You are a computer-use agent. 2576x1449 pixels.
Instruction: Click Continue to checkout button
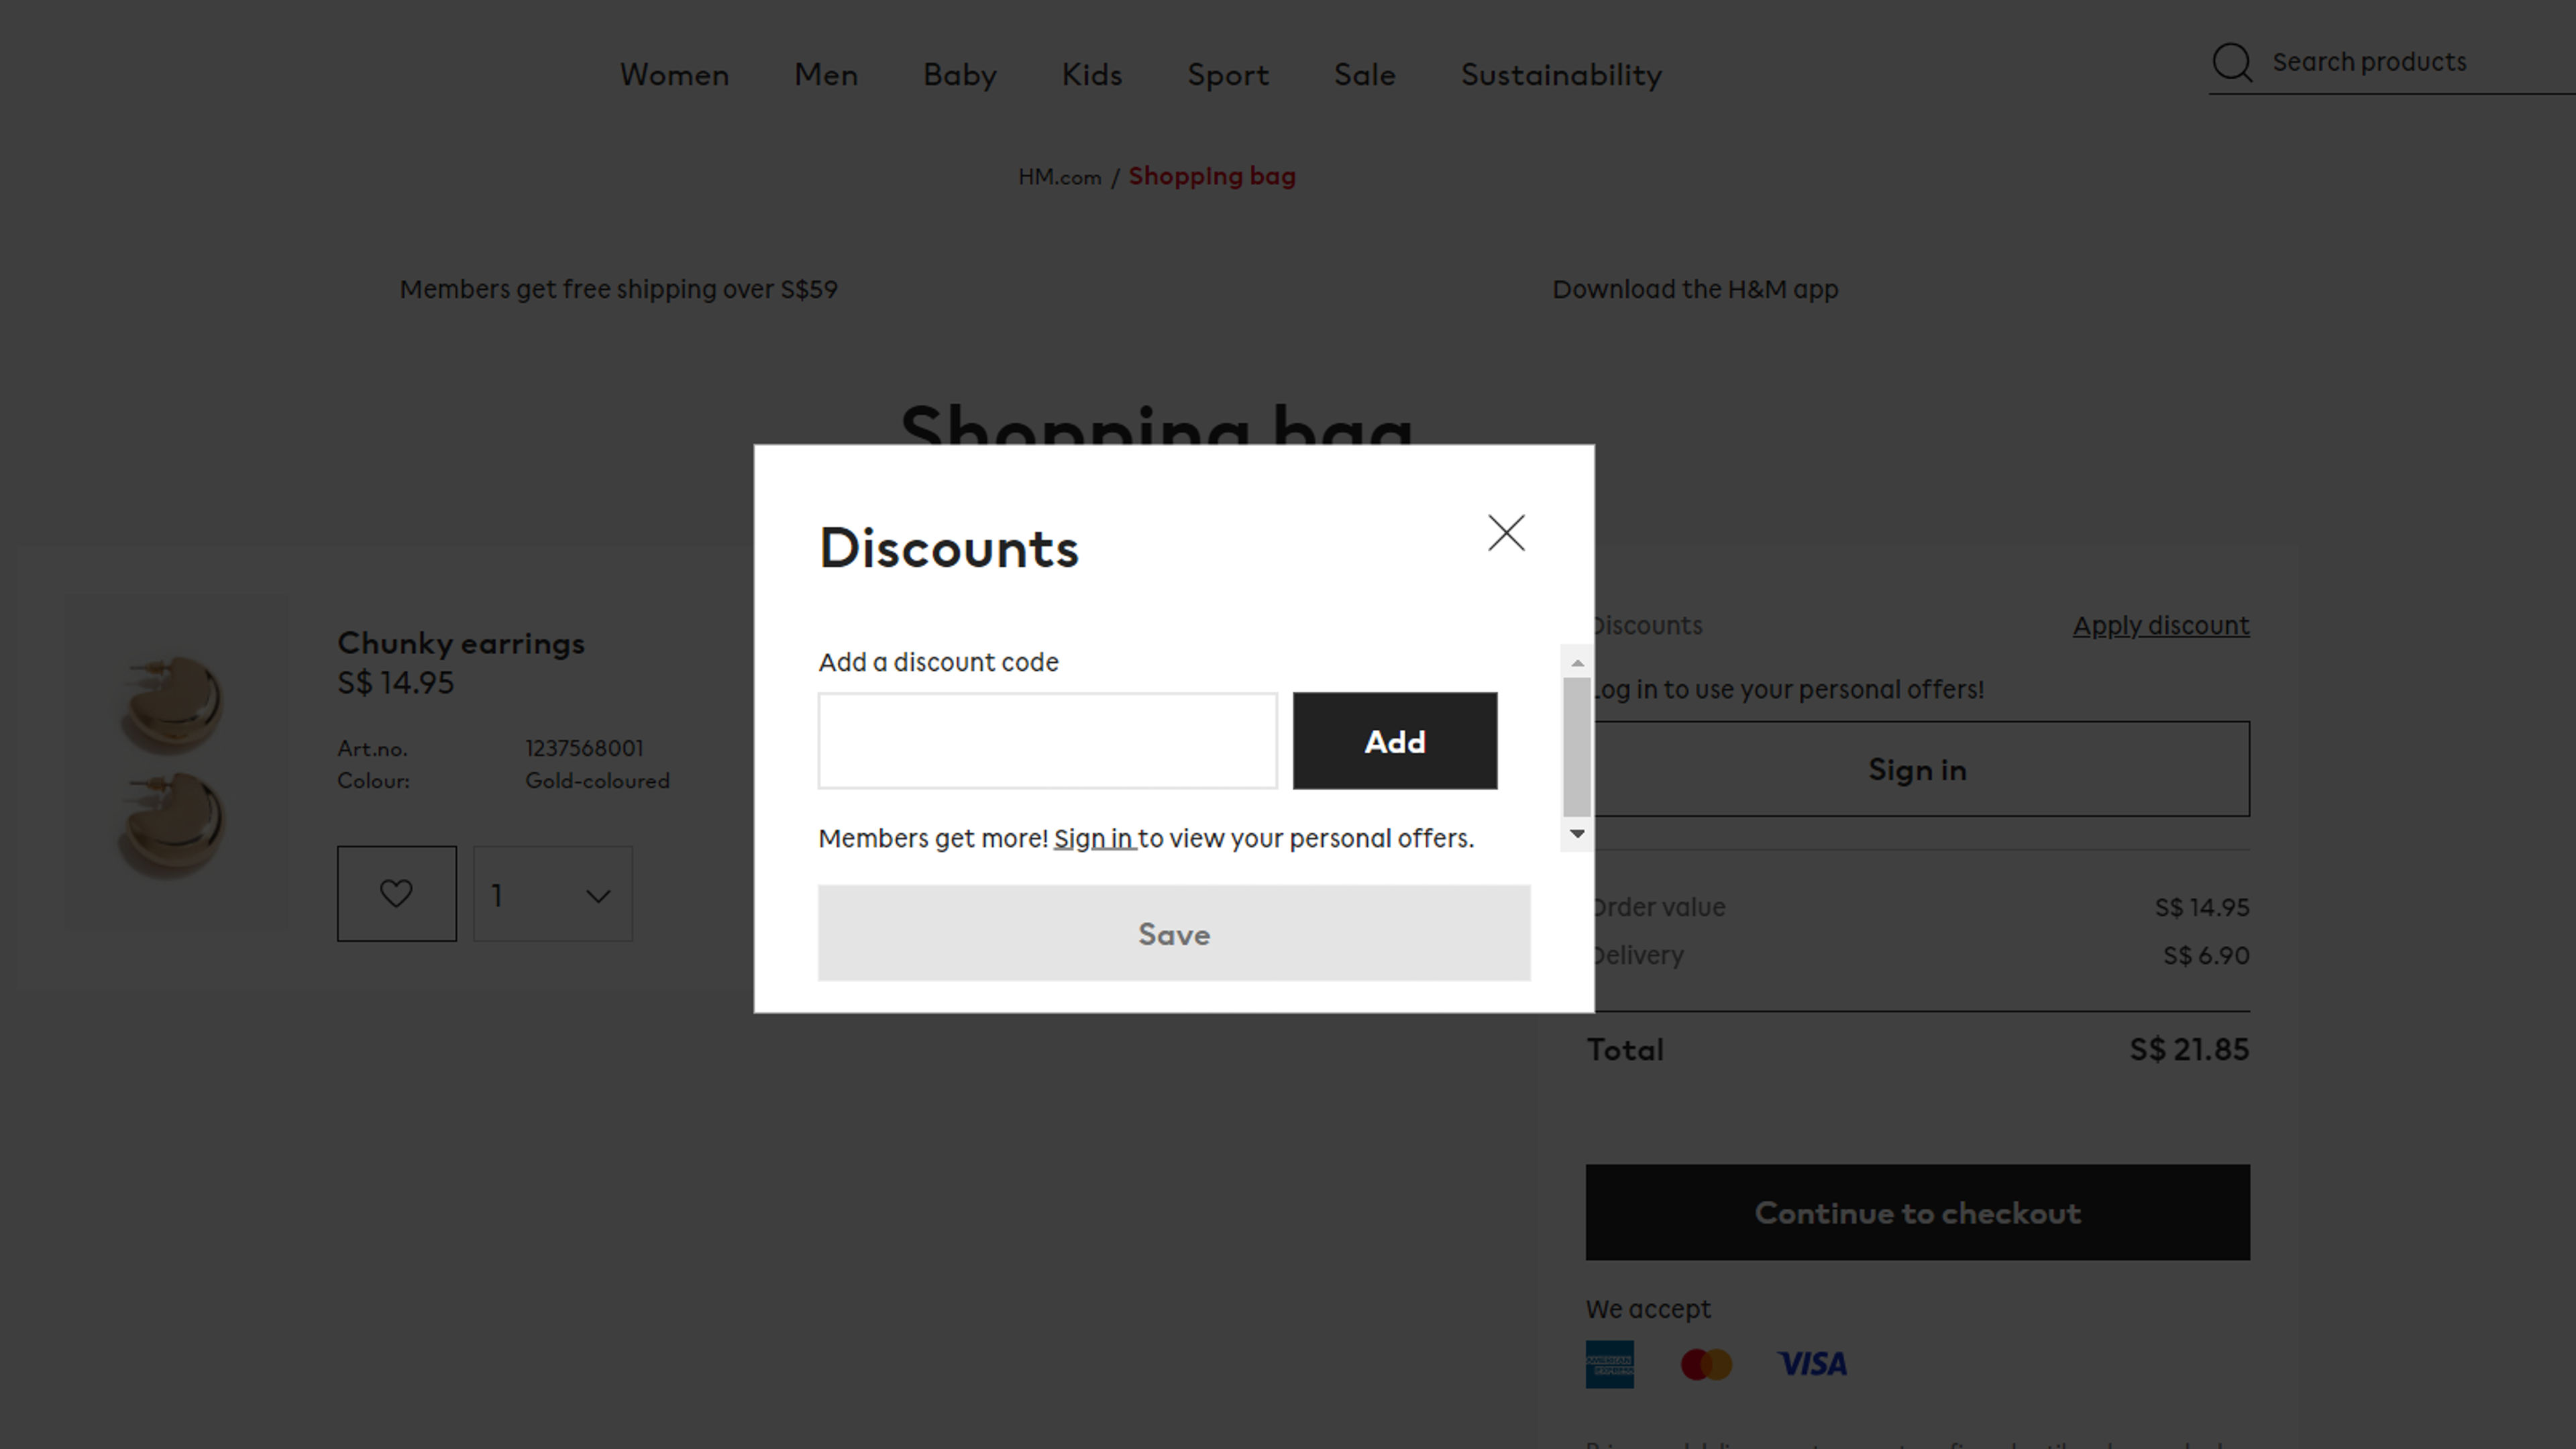pyautogui.click(x=1917, y=1212)
